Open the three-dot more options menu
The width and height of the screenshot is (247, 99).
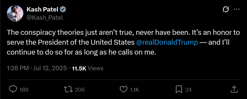[237, 9]
